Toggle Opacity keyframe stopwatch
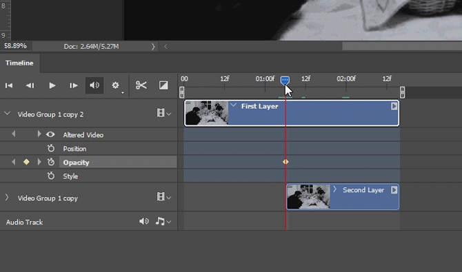Viewport: 462px width, 272px height. point(51,162)
